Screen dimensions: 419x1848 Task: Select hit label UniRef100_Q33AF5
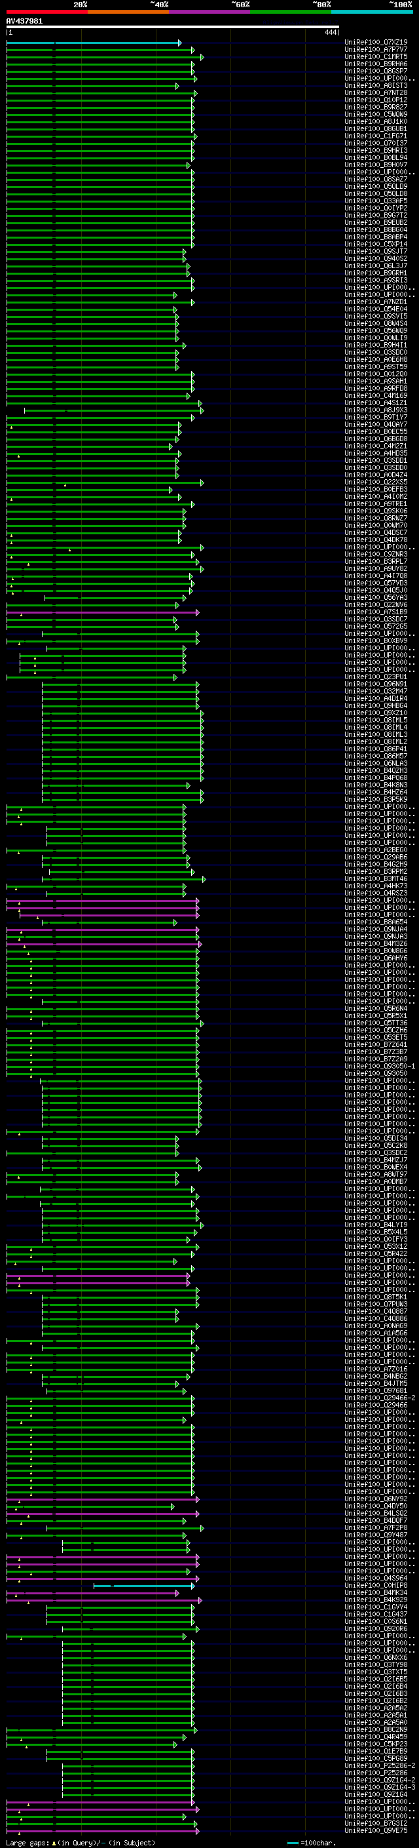376,201
